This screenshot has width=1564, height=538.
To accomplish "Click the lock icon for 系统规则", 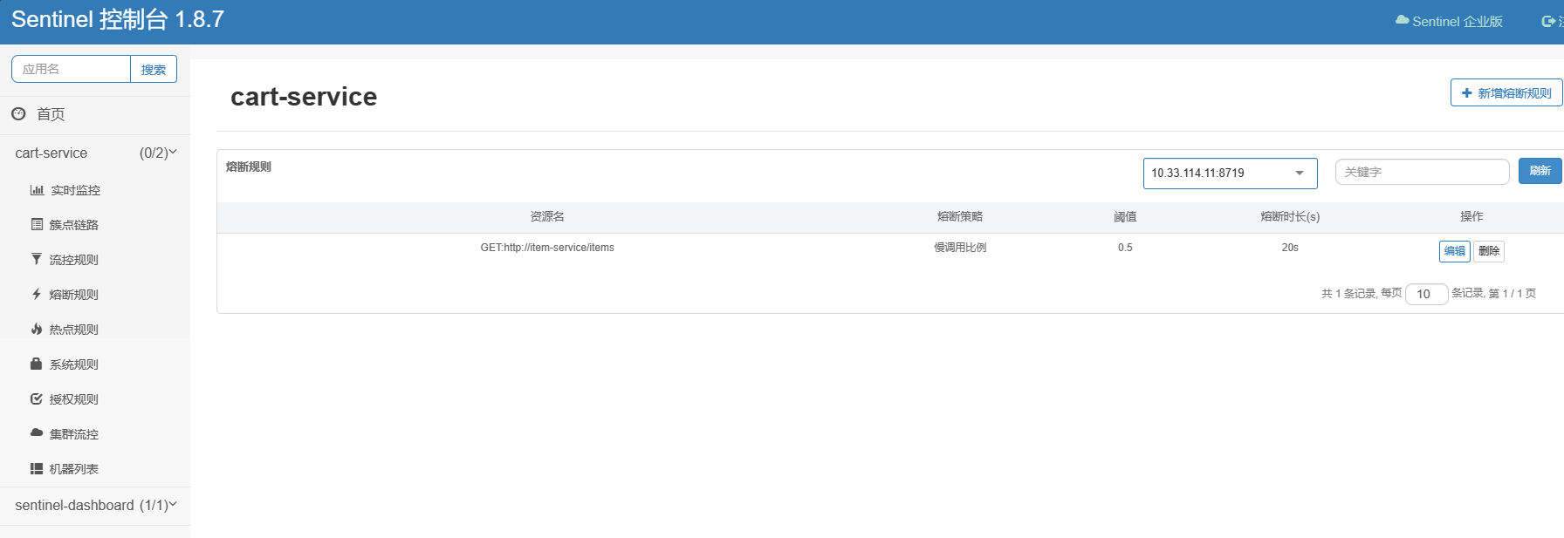I will click(37, 364).
